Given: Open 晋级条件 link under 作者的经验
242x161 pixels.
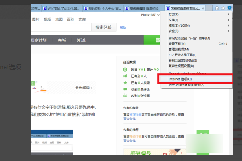Looking at the screenshot, I should [129, 119].
